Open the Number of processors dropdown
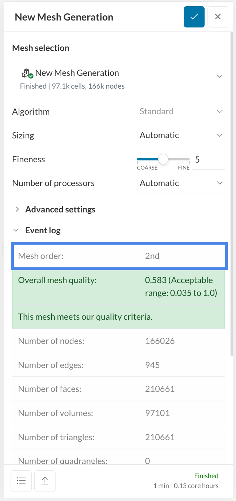236x501 pixels. coord(181,183)
